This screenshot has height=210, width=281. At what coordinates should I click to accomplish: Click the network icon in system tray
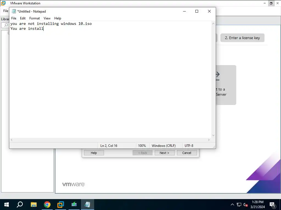239,205
